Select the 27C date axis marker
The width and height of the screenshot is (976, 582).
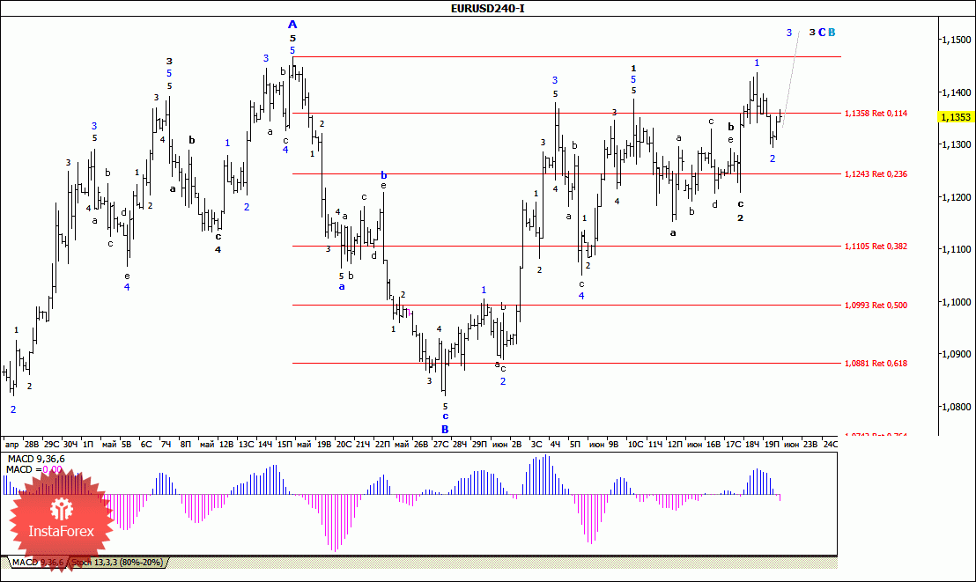point(440,444)
